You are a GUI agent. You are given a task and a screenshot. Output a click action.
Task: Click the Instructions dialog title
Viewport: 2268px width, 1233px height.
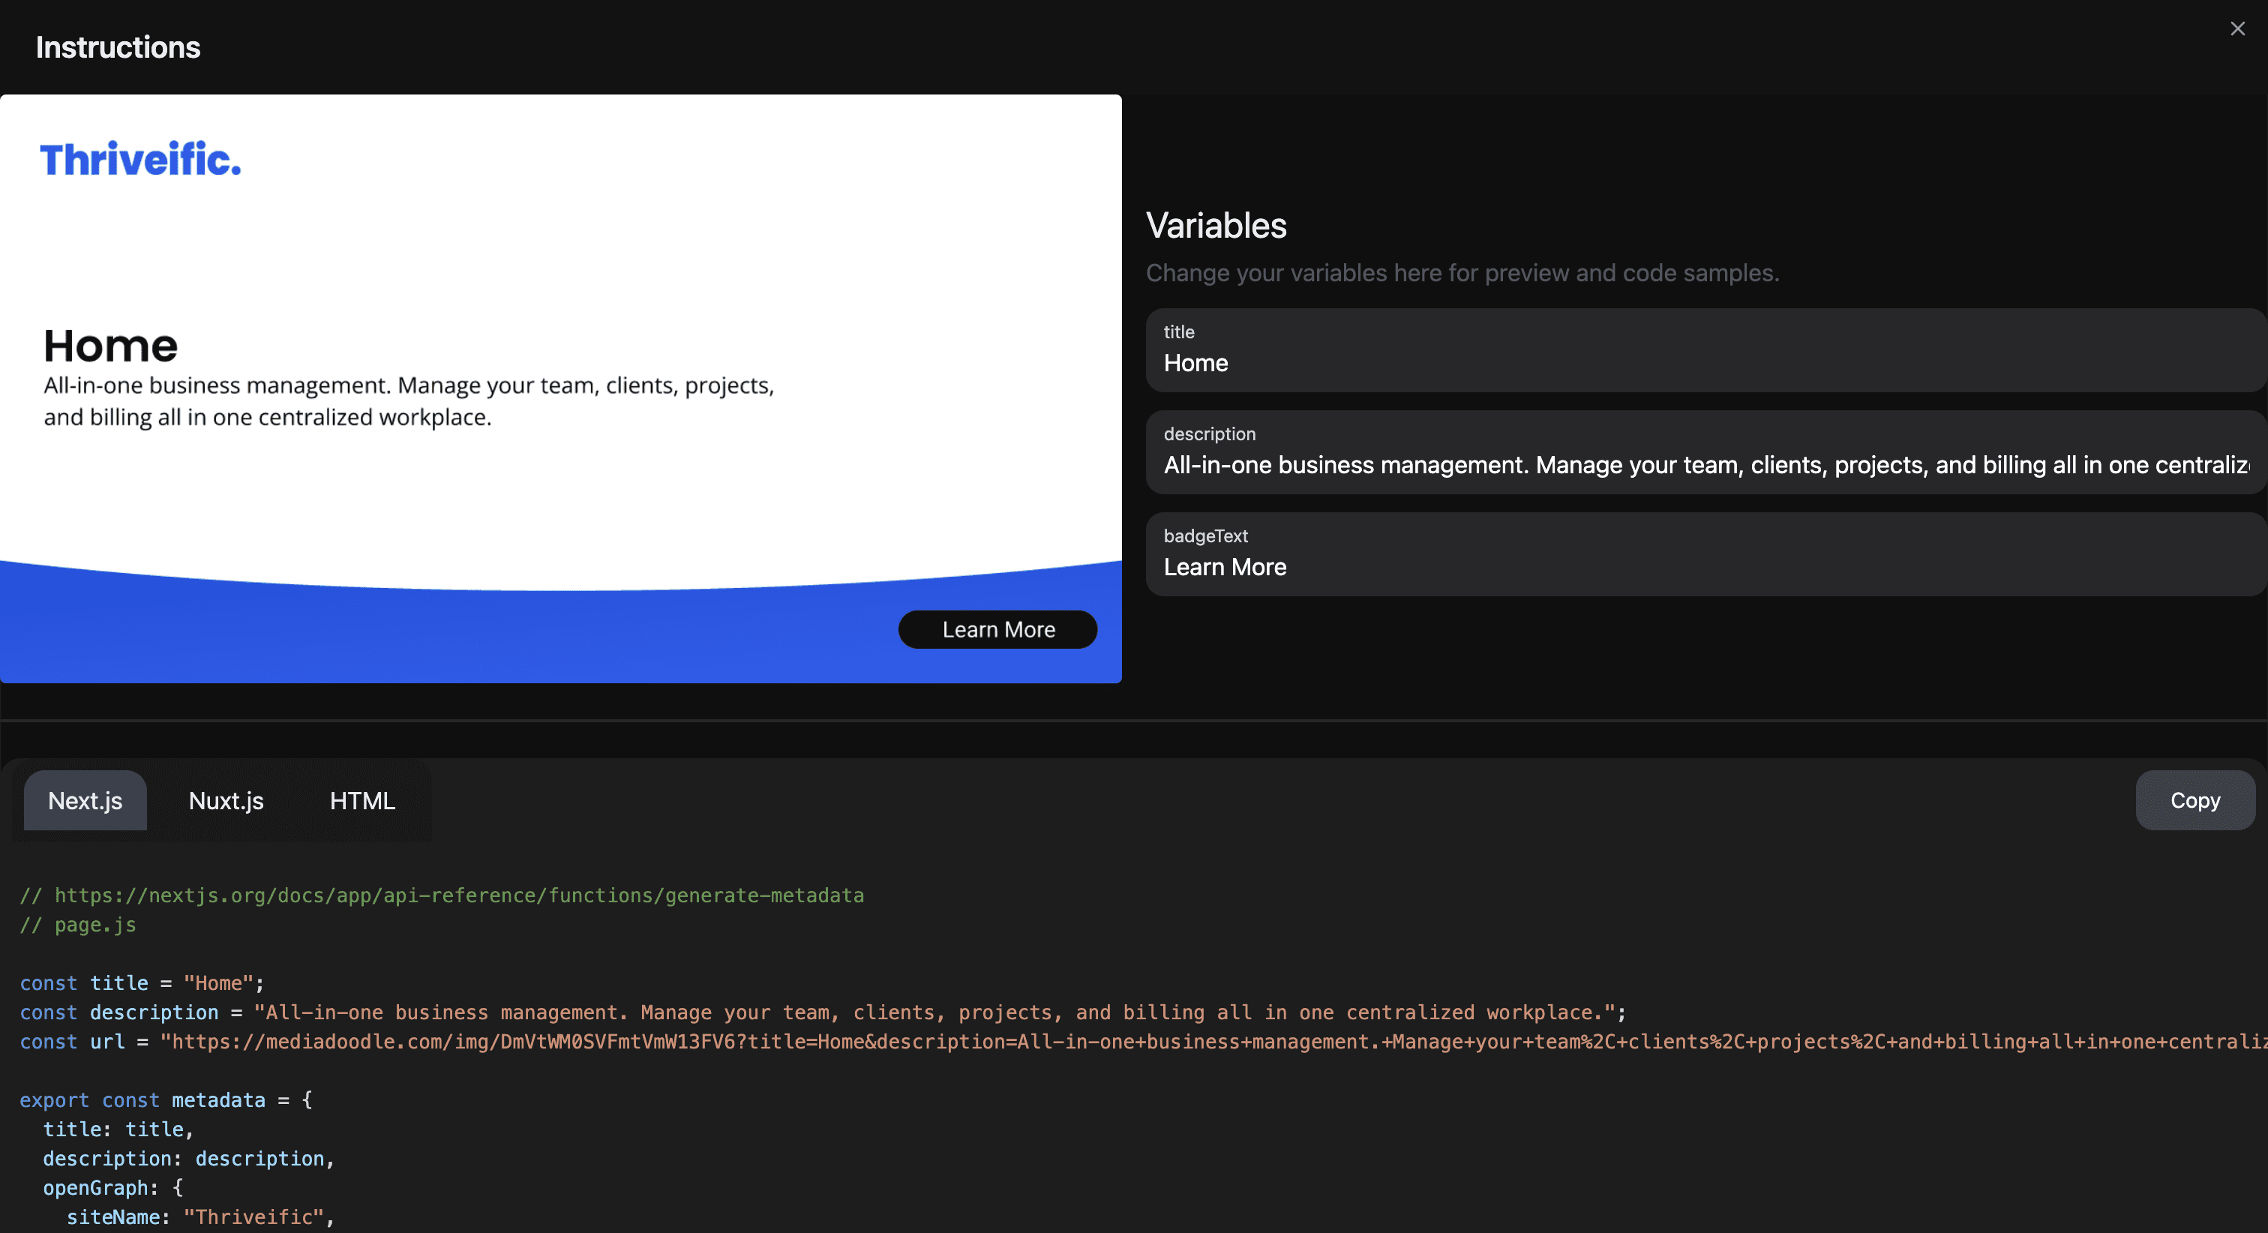118,47
